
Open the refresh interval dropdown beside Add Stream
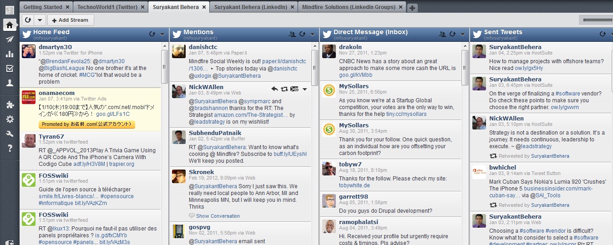(x=40, y=20)
